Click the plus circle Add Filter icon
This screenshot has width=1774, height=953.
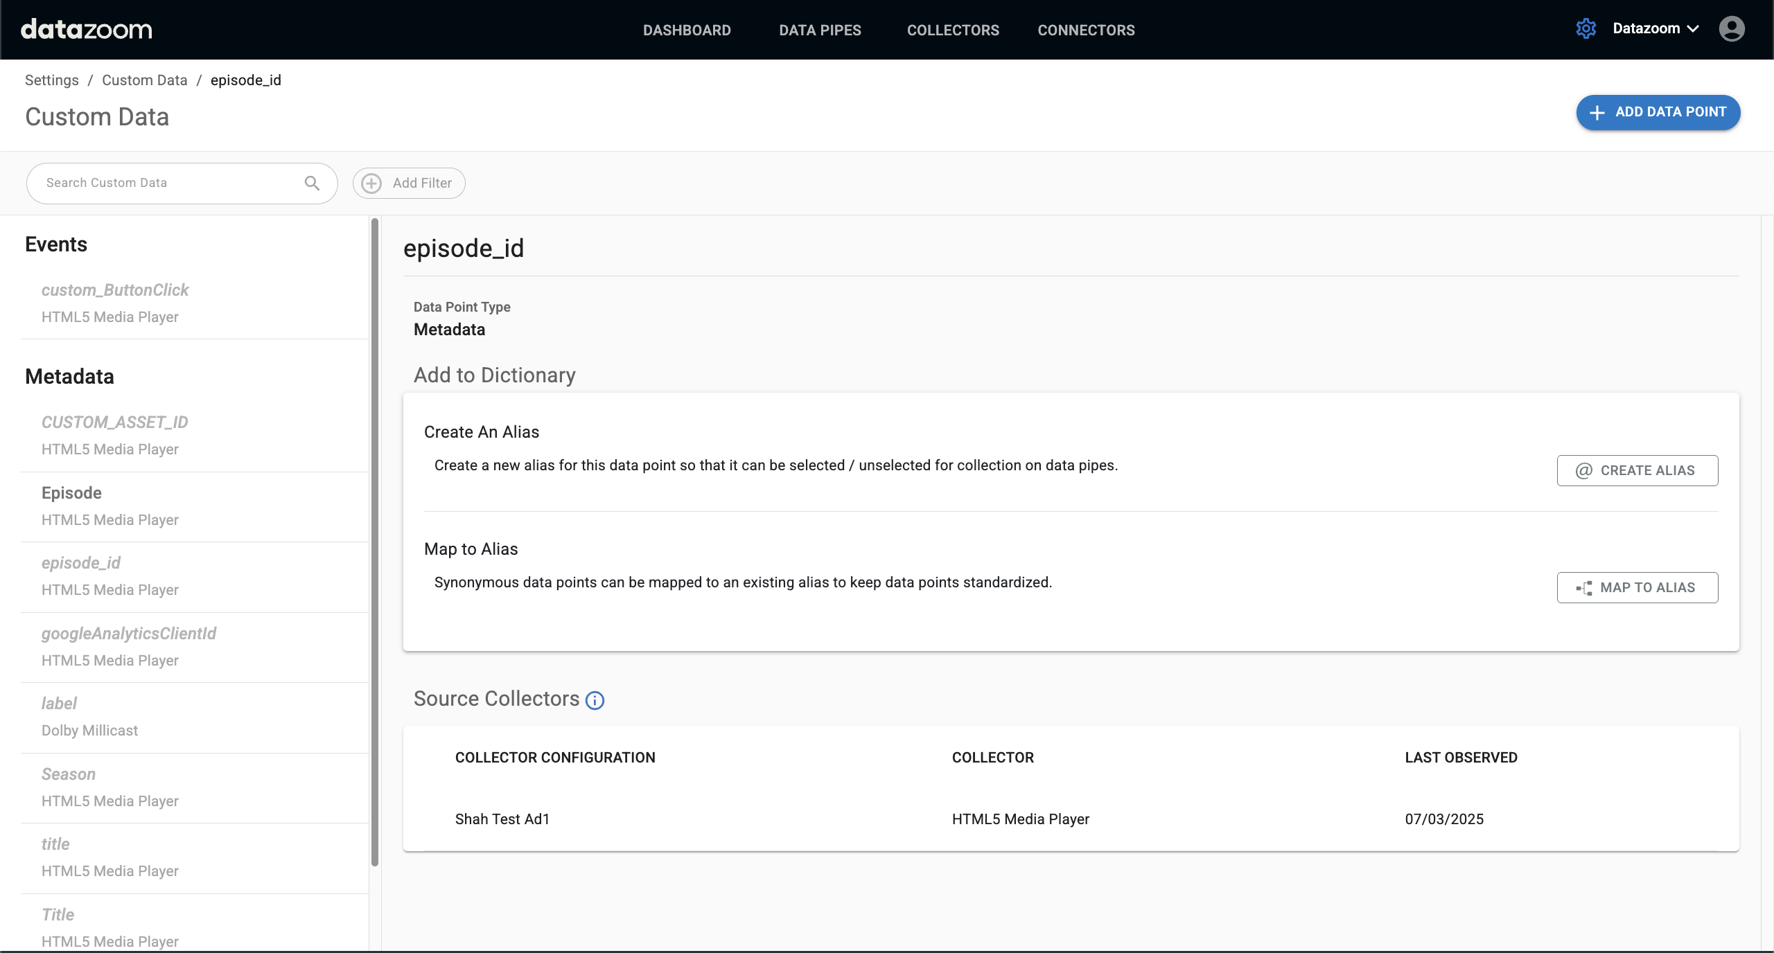pyautogui.click(x=372, y=183)
